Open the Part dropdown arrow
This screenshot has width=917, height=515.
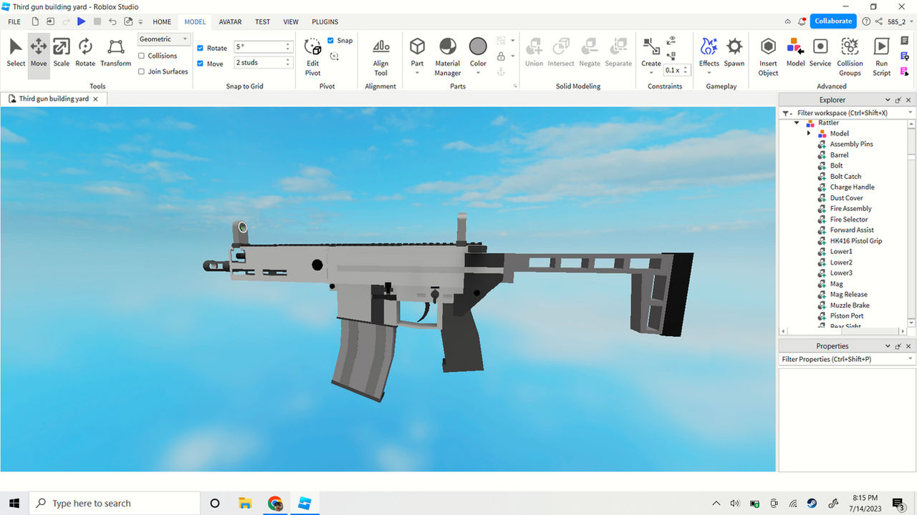(417, 72)
